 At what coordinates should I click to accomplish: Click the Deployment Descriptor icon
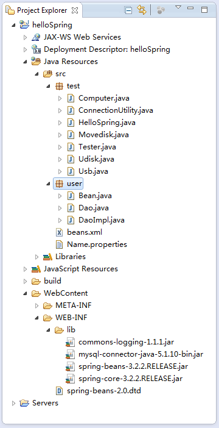(x=36, y=49)
